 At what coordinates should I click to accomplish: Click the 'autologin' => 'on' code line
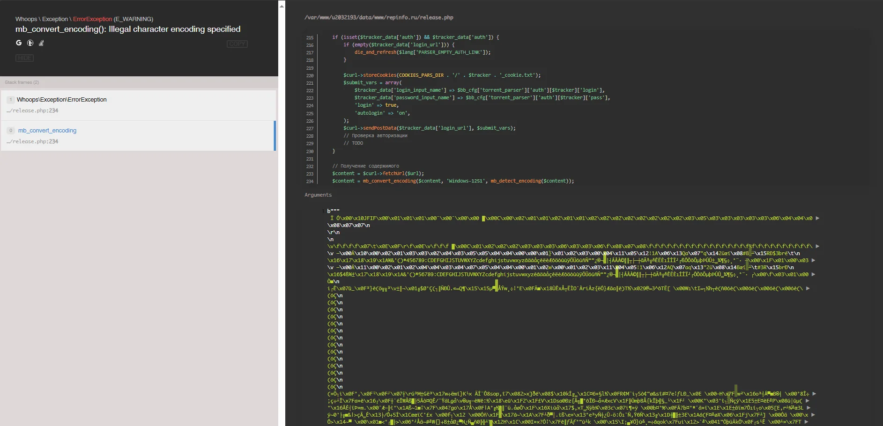click(x=382, y=113)
